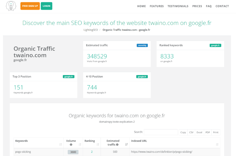This screenshot has height=156, width=236.
Task: Click estimated traffic value 348529
Action: [x=97, y=56]
